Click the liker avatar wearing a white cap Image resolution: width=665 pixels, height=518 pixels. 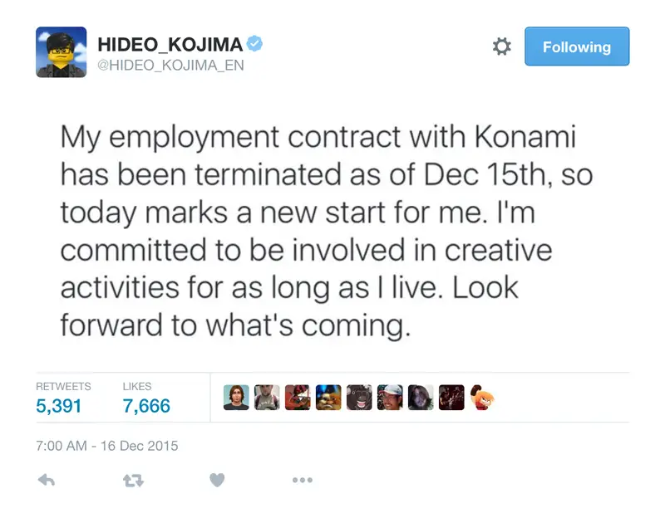pos(389,398)
